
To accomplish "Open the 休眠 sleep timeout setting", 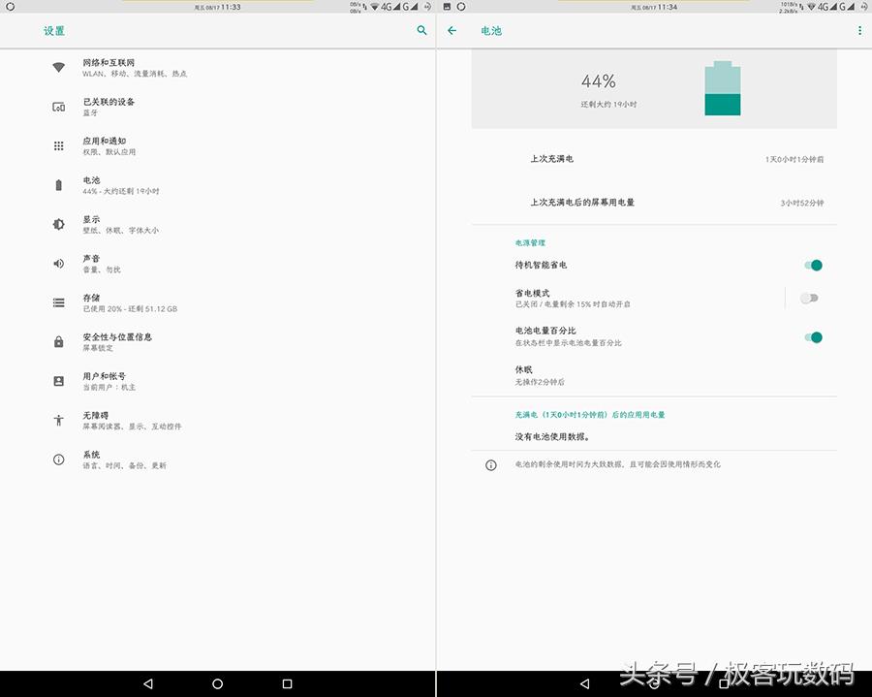I will pyautogui.click(x=654, y=375).
